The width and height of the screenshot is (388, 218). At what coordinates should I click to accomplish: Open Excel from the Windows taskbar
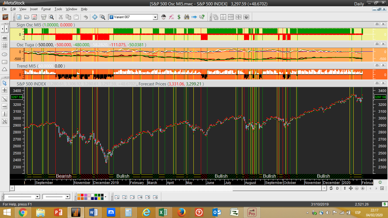click(163, 212)
